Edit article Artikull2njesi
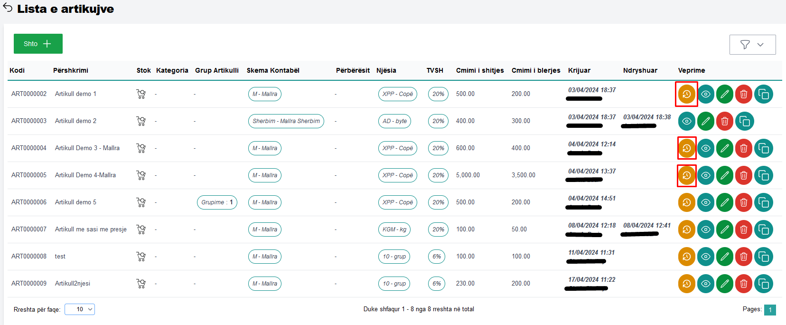The image size is (786, 325). [x=724, y=284]
